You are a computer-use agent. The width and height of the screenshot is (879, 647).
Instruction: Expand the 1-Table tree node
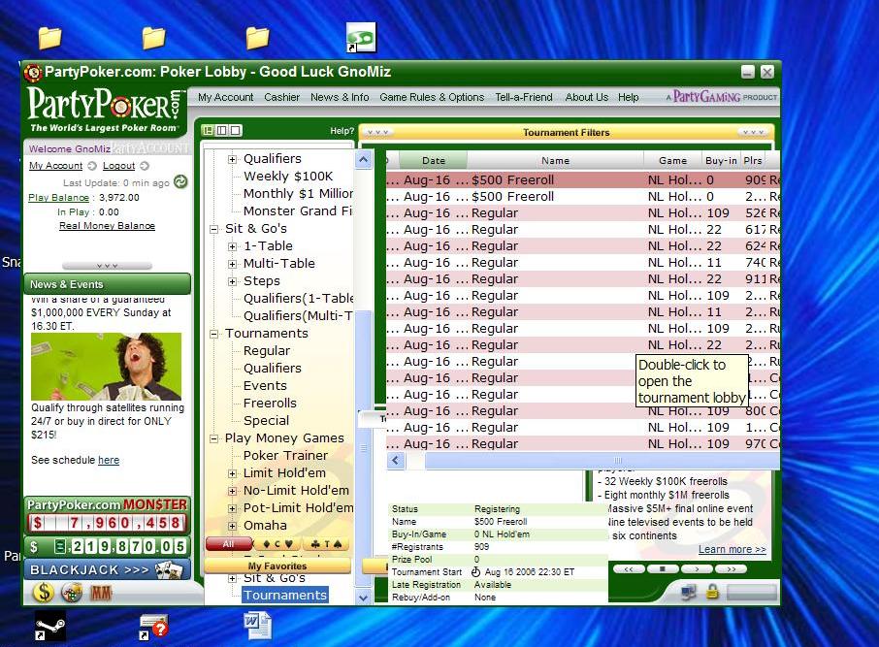tap(232, 246)
